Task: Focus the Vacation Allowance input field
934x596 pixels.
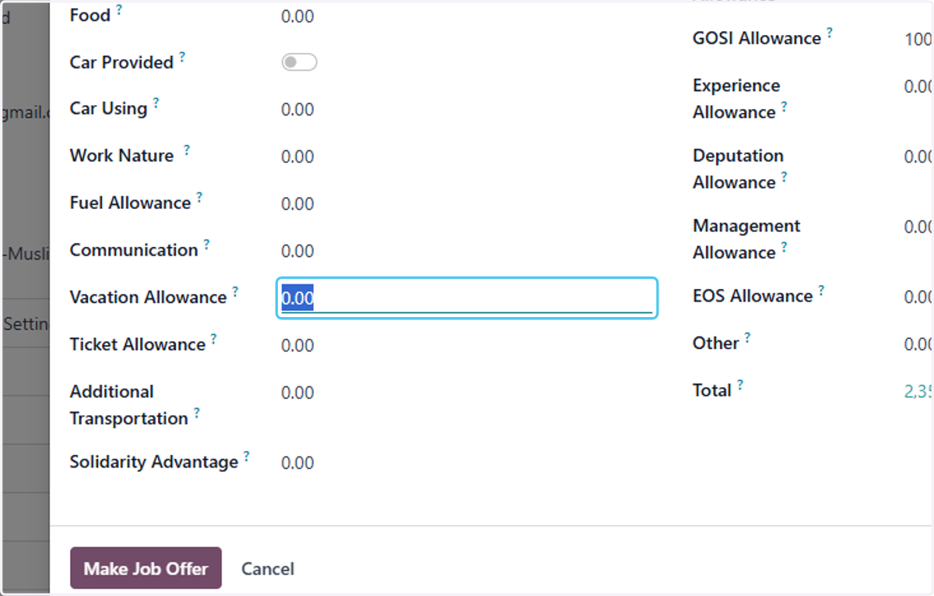Action: coord(467,298)
